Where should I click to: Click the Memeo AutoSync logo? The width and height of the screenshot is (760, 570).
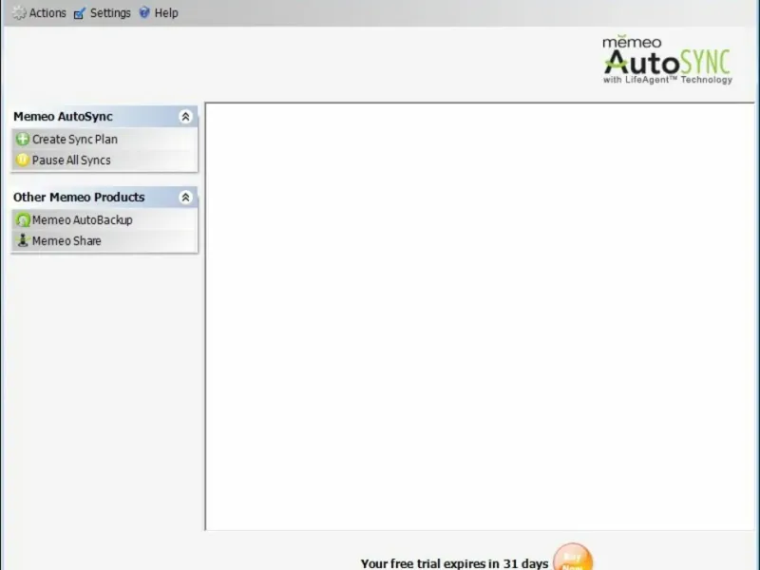[x=668, y=60]
